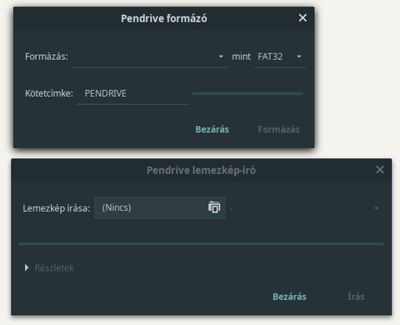Click the greyed Formázás button
This screenshot has height=325, width=400.
tap(278, 129)
